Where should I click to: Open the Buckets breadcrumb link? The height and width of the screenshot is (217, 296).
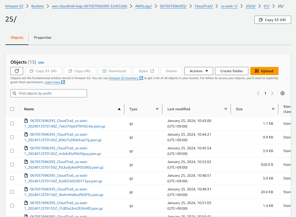(38, 6)
